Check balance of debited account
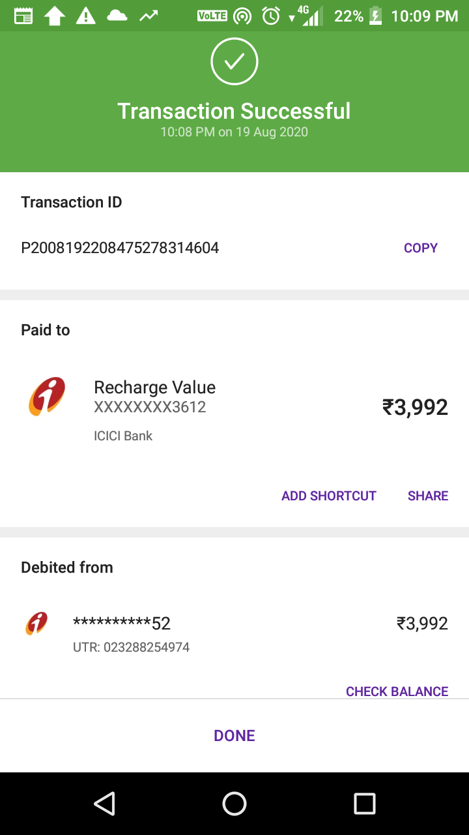 [x=397, y=691]
